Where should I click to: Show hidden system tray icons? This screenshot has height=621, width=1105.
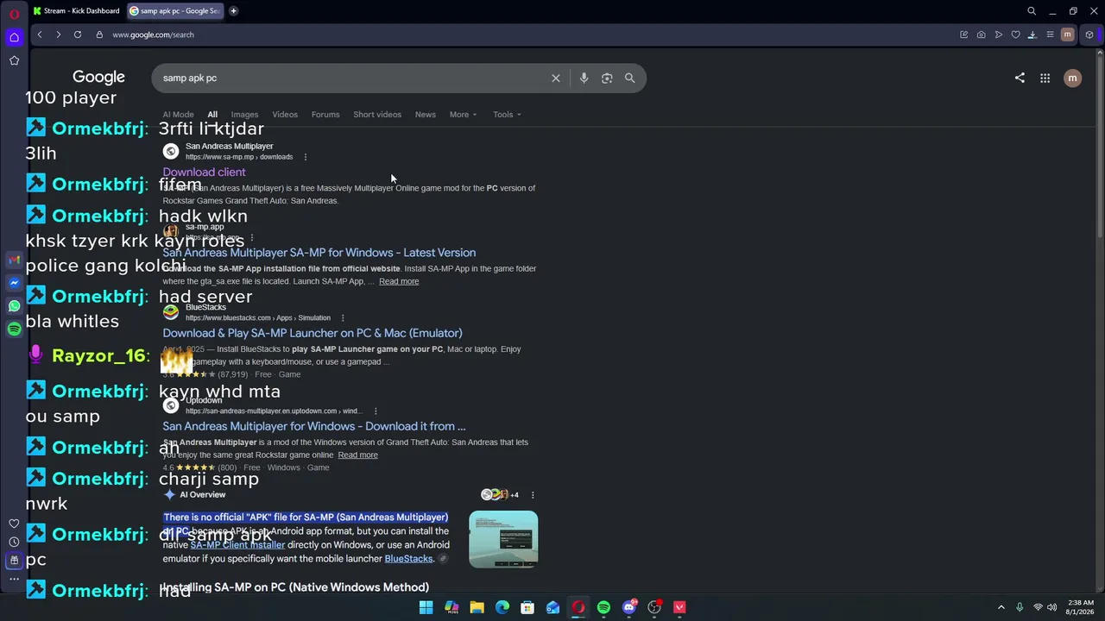point(1001,607)
